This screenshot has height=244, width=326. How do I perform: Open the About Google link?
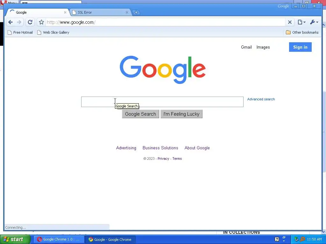coord(197,148)
